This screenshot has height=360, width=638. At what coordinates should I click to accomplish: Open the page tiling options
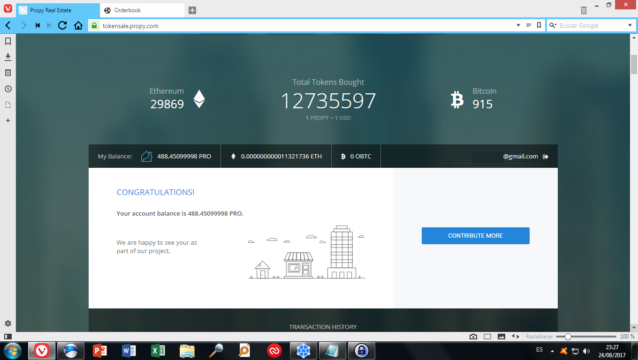tap(487, 337)
